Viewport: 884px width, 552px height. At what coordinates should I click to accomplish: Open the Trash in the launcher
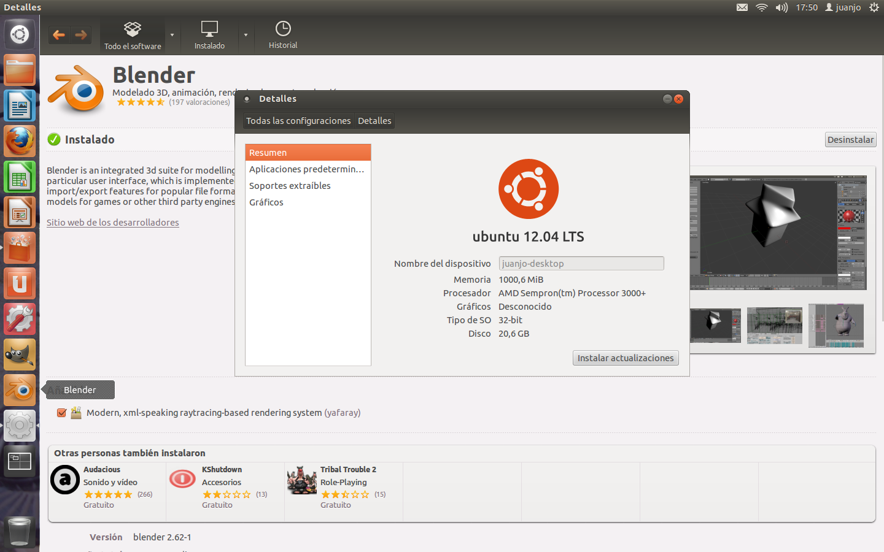[x=20, y=531]
